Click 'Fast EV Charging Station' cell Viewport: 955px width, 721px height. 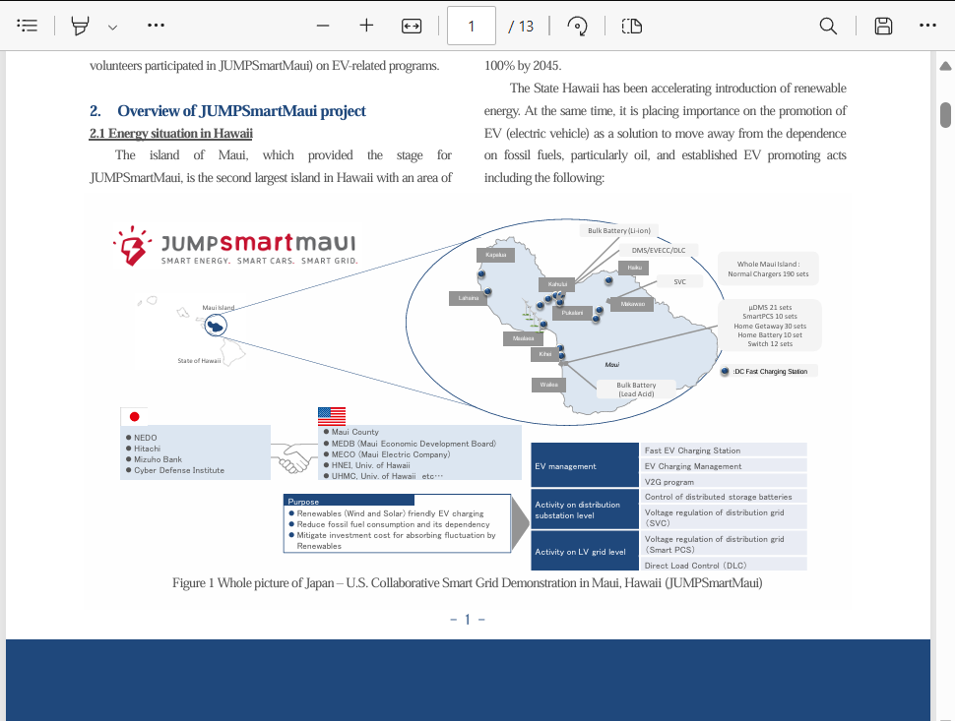723,451
